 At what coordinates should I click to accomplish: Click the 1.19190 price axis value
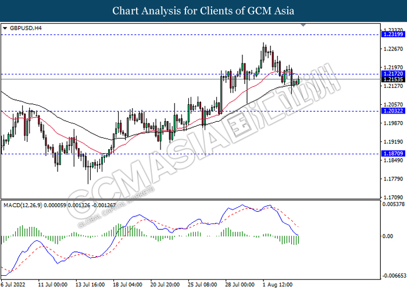click(394, 142)
